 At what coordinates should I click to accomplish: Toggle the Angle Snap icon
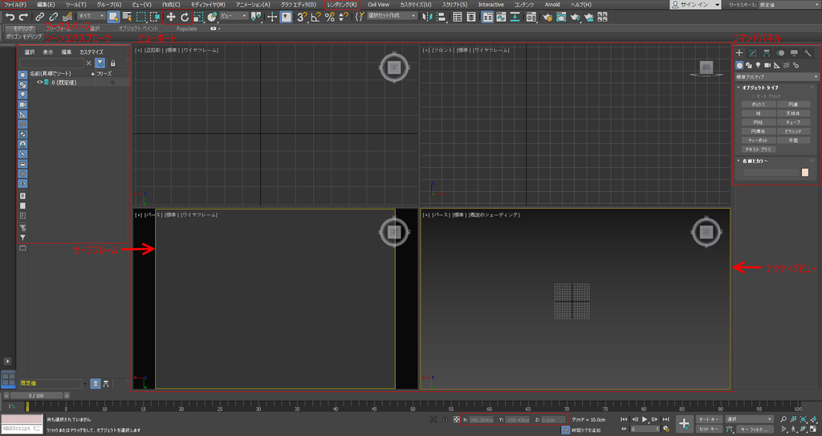pos(315,17)
